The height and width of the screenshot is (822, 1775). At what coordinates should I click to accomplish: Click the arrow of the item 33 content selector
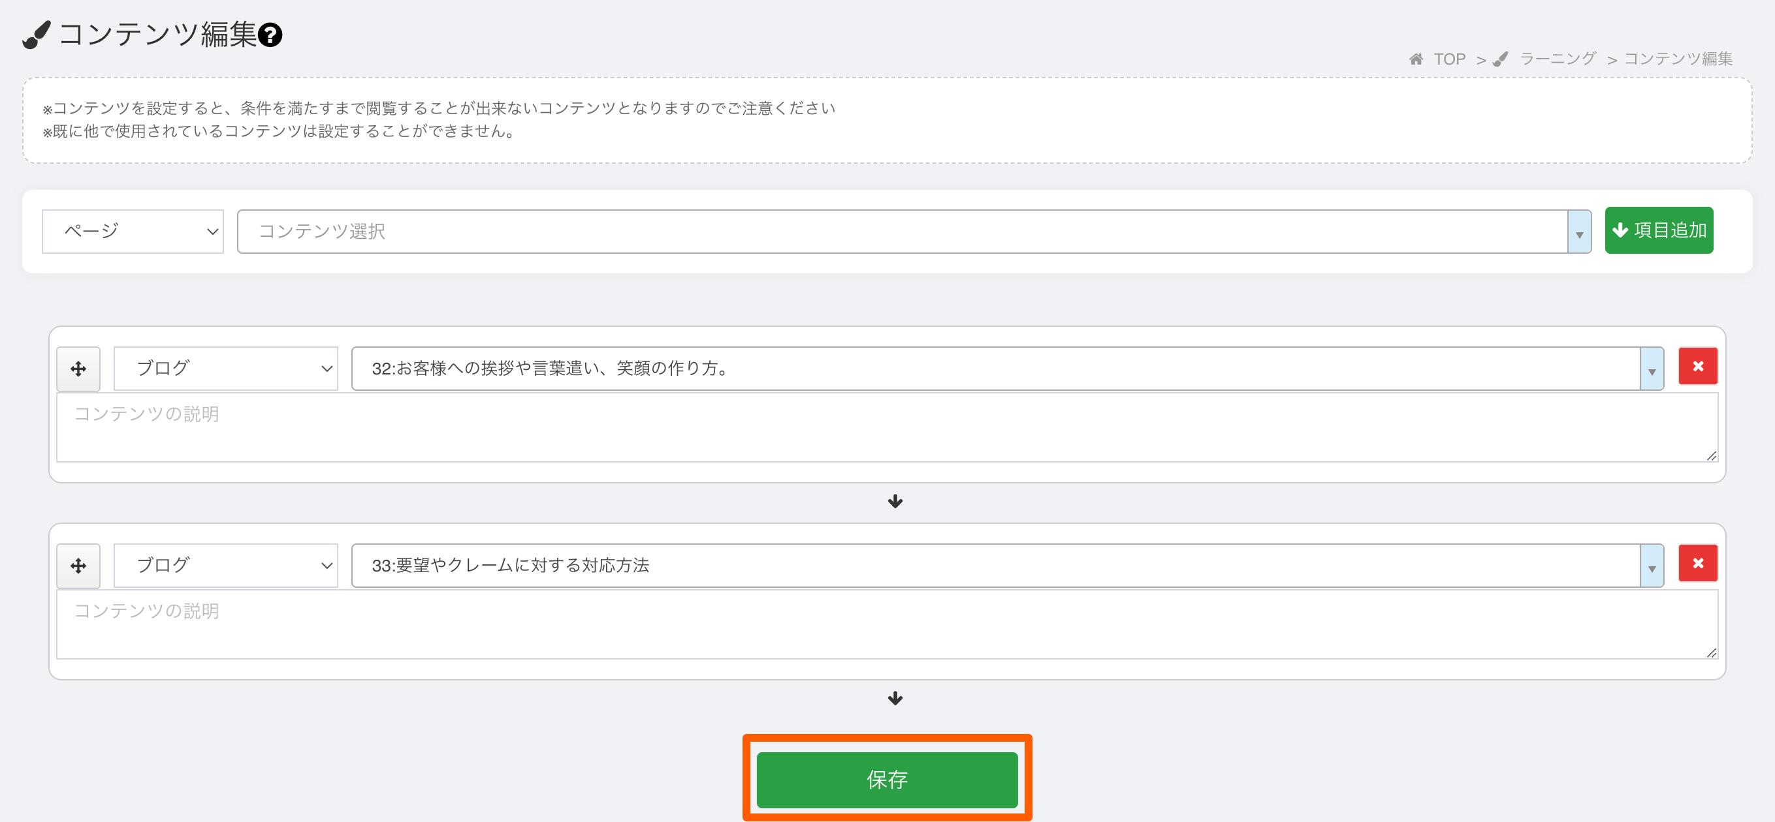point(1652,566)
